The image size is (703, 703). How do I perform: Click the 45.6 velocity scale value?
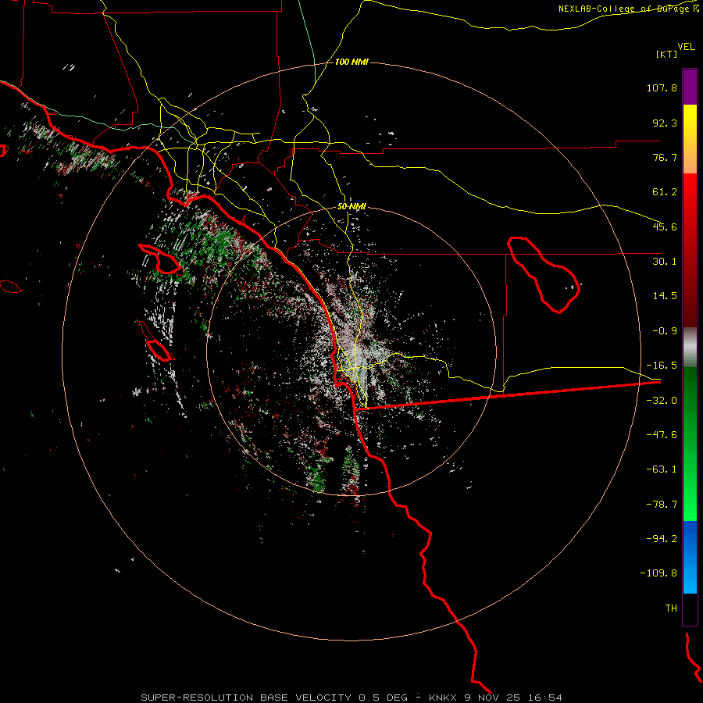point(665,227)
